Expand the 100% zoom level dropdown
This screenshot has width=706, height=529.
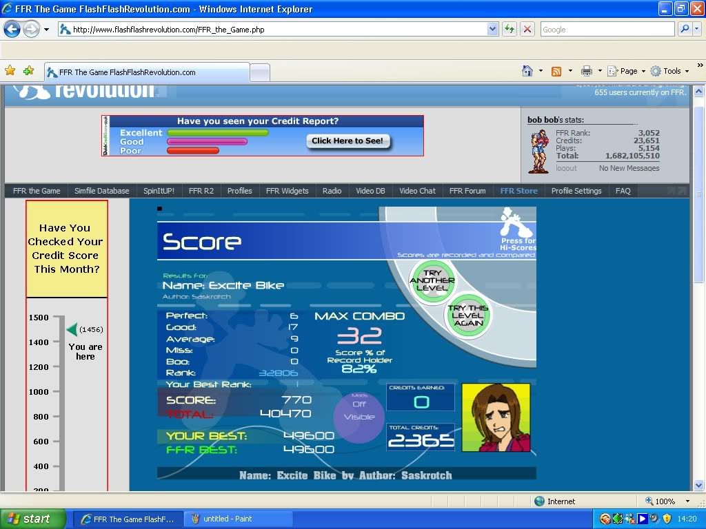pyautogui.click(x=687, y=501)
